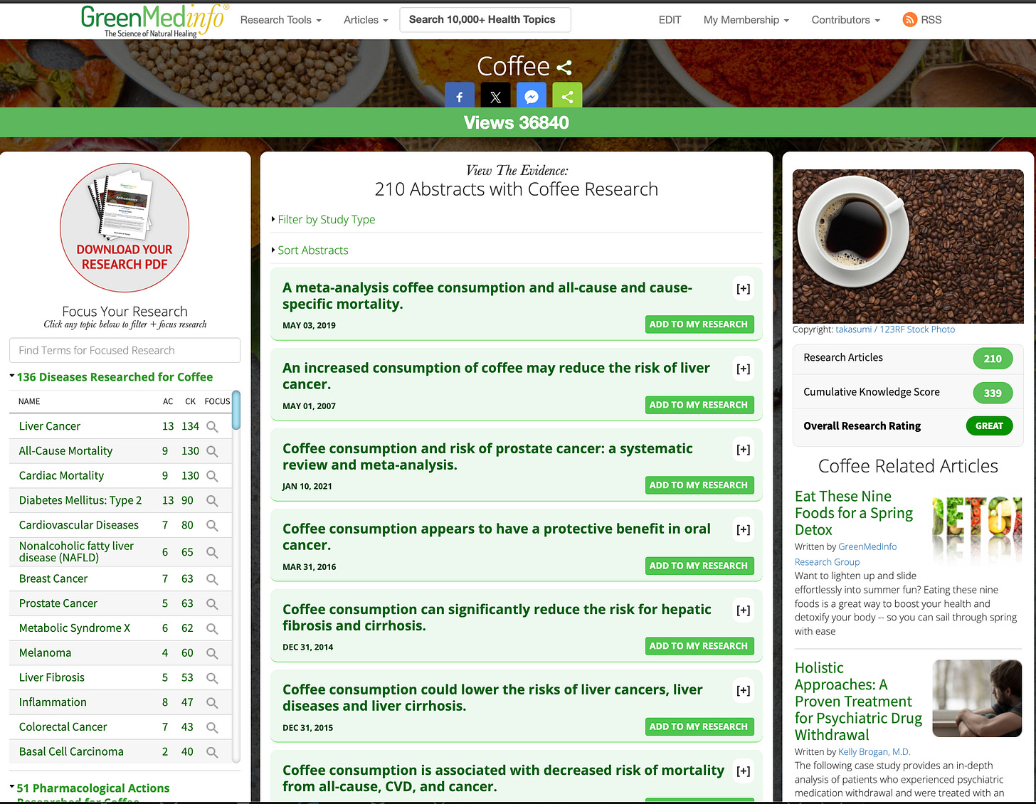This screenshot has height=804, width=1036.
Task: Open Eat These Nine Foods article
Action: pyautogui.click(x=853, y=513)
